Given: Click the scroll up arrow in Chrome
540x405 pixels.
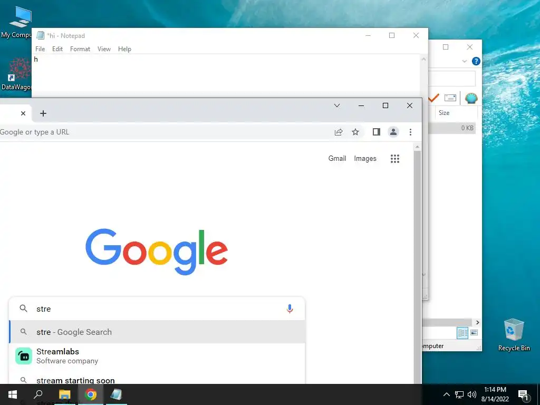Looking at the screenshot, I should [x=417, y=147].
